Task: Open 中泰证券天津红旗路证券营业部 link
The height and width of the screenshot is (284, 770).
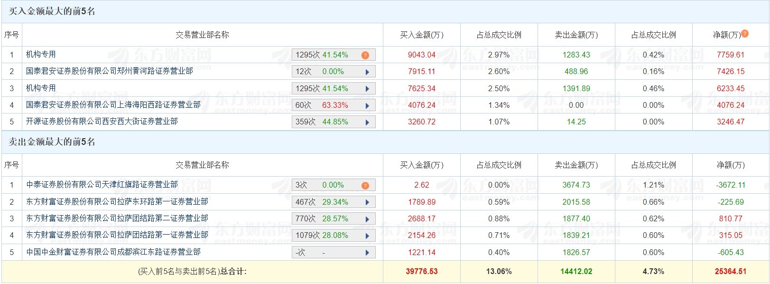Action: [x=102, y=185]
